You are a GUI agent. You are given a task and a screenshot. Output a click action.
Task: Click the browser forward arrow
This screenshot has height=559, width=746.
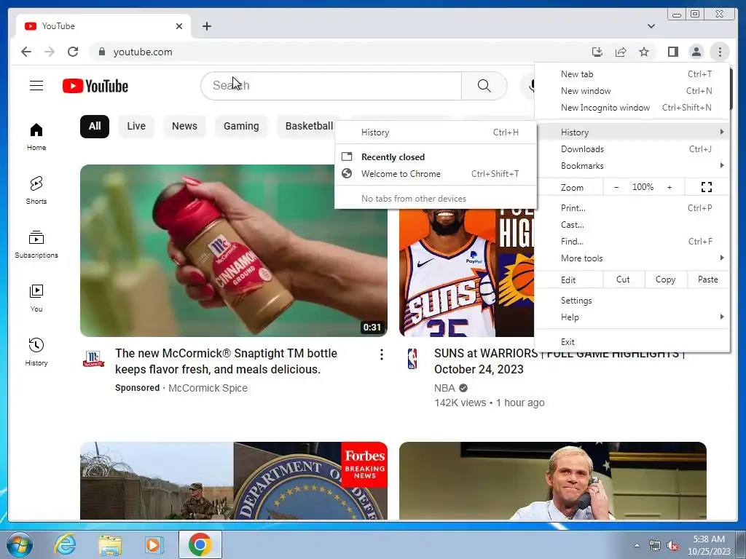(50, 52)
